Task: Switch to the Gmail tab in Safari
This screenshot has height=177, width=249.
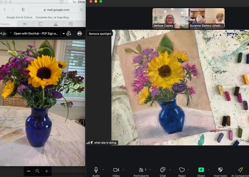Action: (25, 24)
